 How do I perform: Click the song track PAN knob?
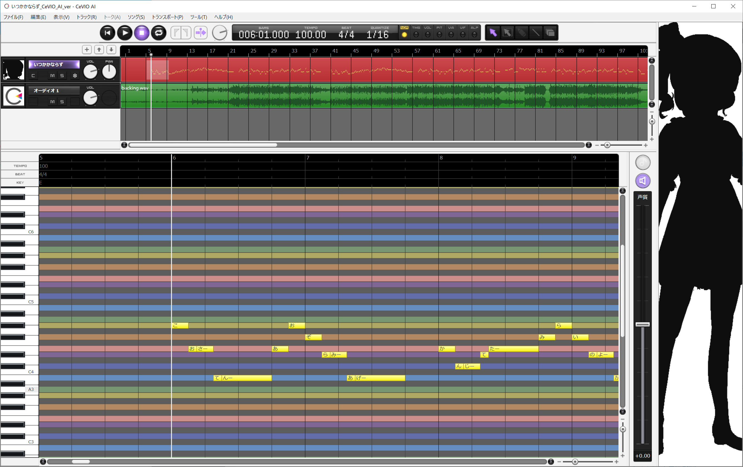point(109,72)
